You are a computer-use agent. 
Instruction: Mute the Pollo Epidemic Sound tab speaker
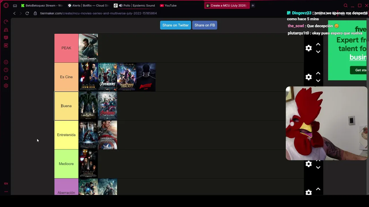[x=121, y=5]
